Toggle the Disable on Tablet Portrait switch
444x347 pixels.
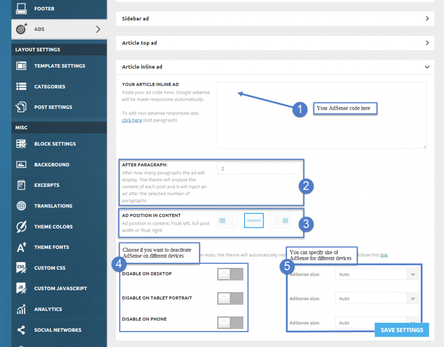pos(230,298)
